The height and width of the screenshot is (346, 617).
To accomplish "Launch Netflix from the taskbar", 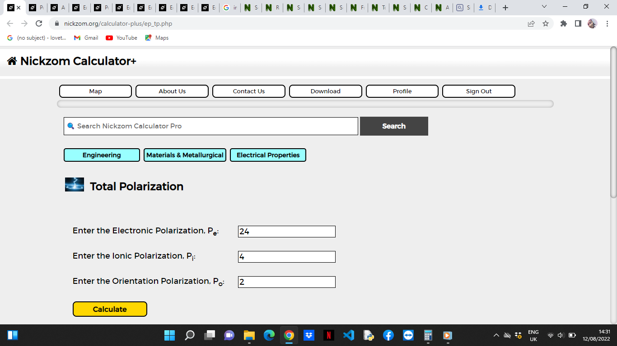I will [329, 335].
